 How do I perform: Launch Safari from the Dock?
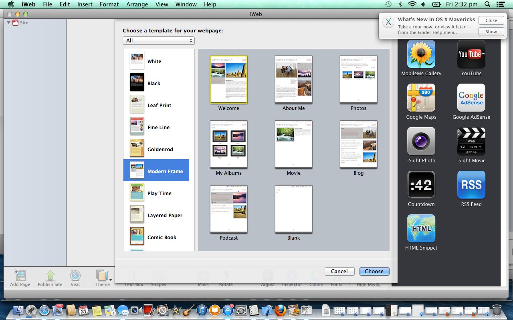click(44, 310)
